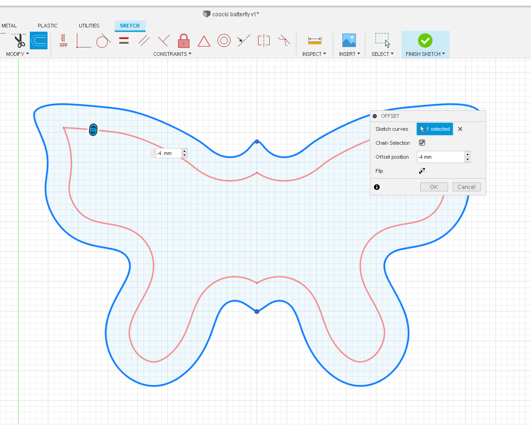This screenshot has width=531, height=425.
Task: Apply the Coincident constraint
Action: [83, 40]
